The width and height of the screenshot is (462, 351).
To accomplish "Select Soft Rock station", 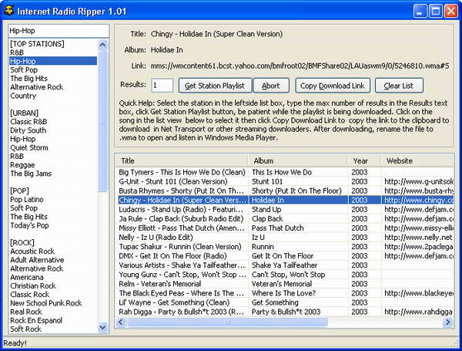I will tap(25, 329).
